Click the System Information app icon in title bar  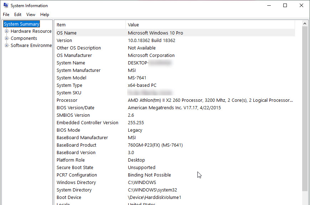coord(6,5)
